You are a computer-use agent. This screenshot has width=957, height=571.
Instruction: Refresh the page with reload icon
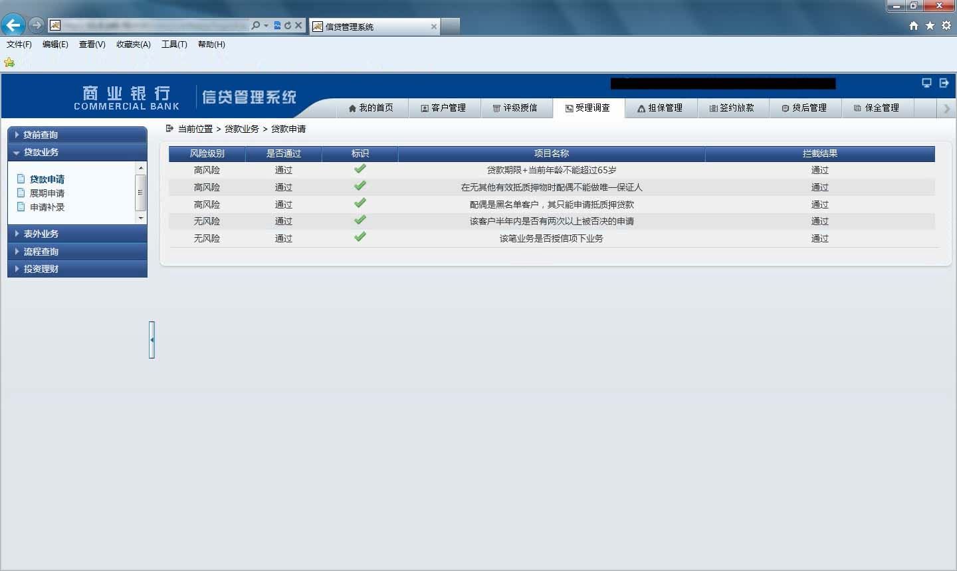288,25
